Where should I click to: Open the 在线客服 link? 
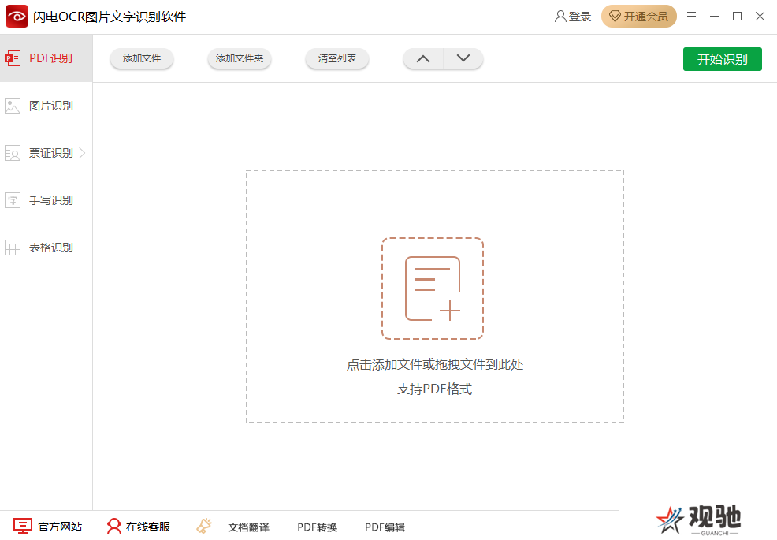148,527
